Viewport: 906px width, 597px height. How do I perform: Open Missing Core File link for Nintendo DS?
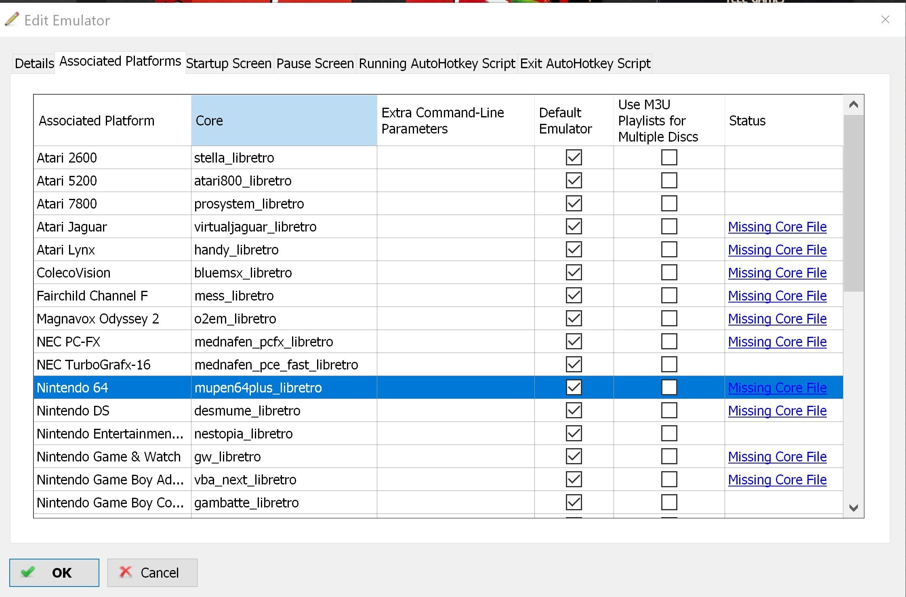click(x=777, y=411)
